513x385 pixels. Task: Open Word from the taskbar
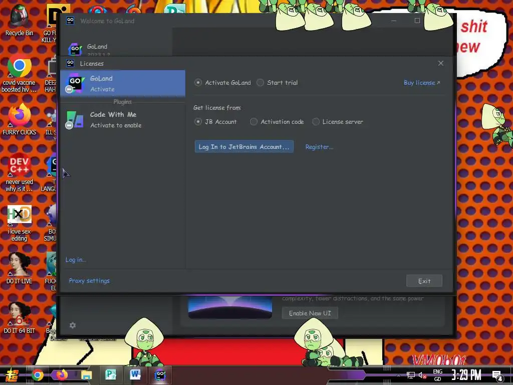pos(135,375)
